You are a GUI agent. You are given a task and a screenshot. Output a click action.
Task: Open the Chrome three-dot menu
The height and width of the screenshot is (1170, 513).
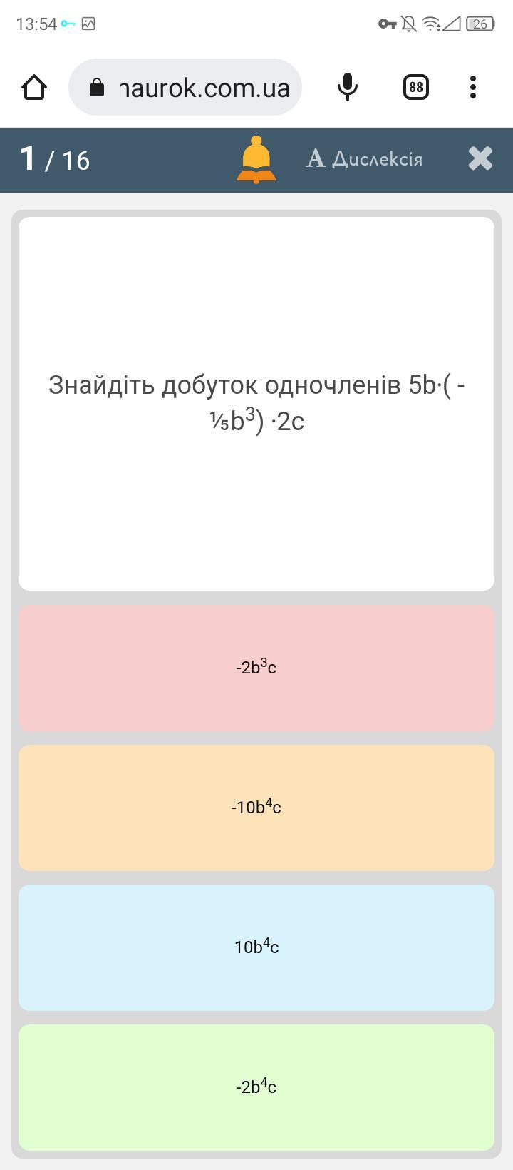(x=473, y=87)
